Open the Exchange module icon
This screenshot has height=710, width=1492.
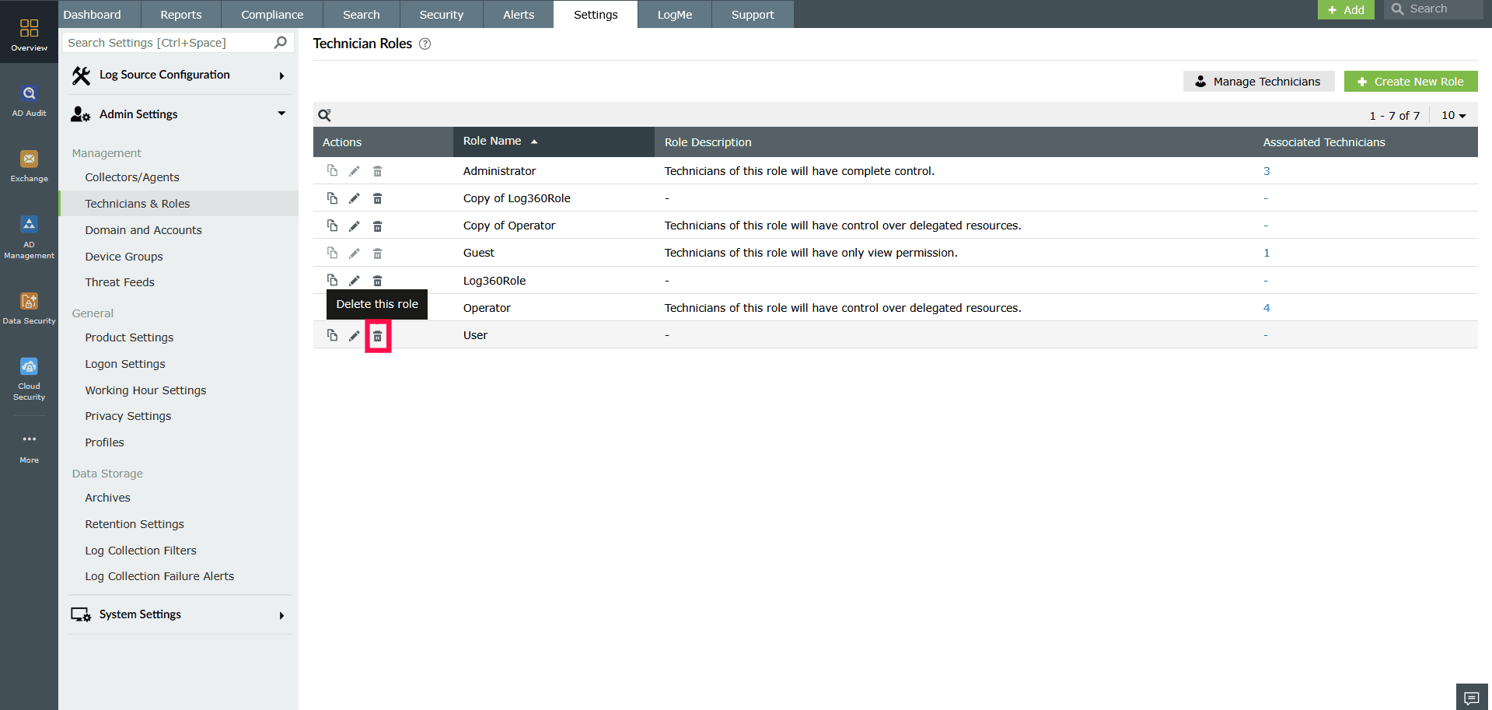29,165
